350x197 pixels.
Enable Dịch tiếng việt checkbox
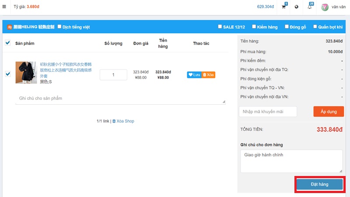click(59, 27)
